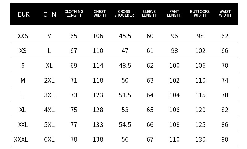Click the SLEEVE LENGHT header
The height and width of the screenshot is (149, 247).
click(149, 14)
